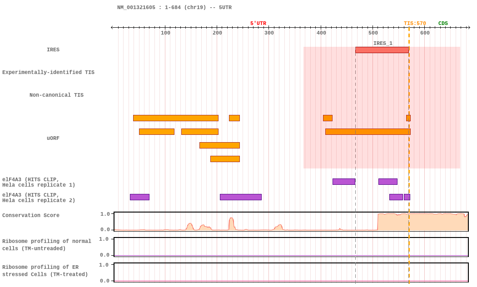Select the IRES_1 label text
The image size is (477, 287).
[x=383, y=43]
